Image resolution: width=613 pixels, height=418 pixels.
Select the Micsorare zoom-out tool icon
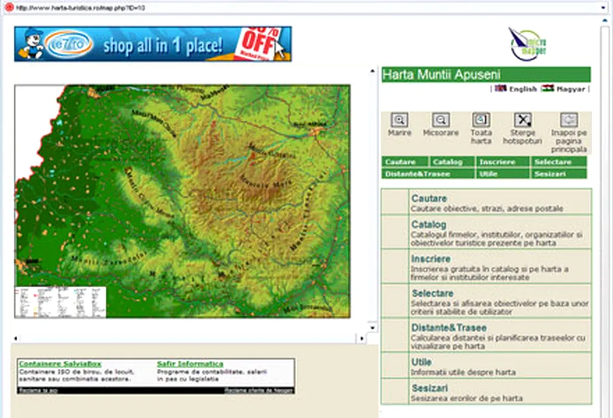click(x=441, y=120)
